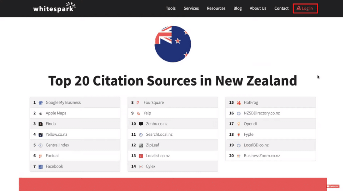This screenshot has width=343, height=191.
Task: Select the Foursquare list entry
Action: click(x=173, y=102)
